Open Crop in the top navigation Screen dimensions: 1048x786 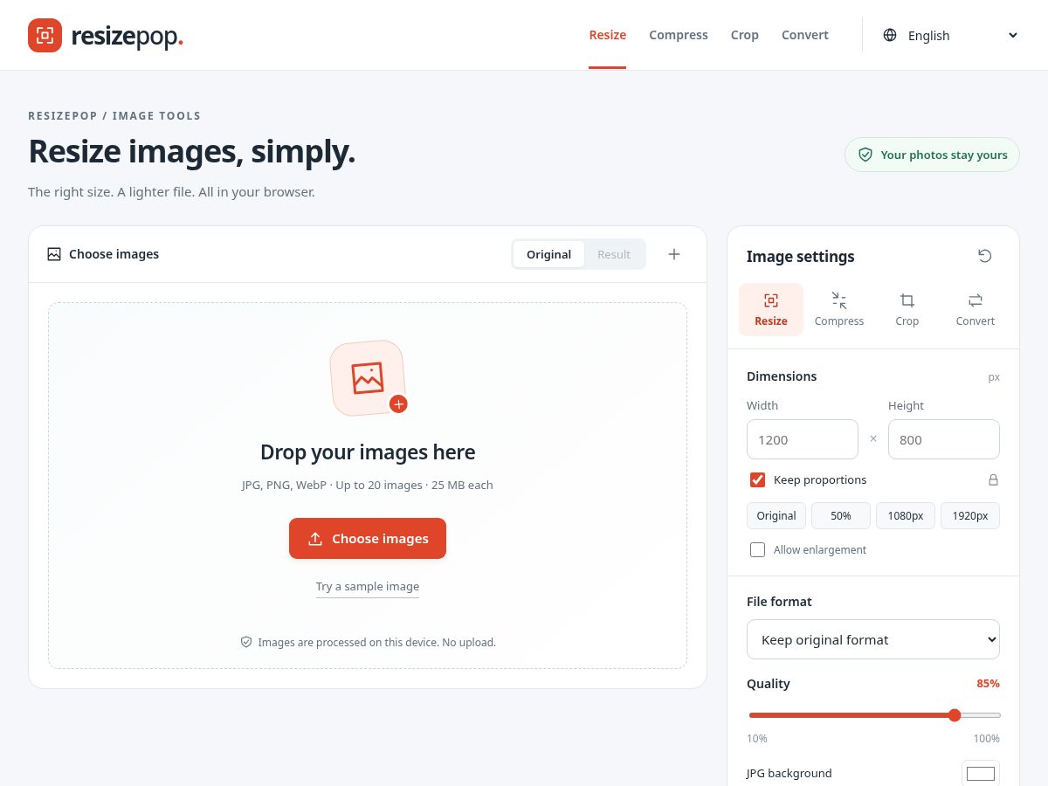click(745, 35)
